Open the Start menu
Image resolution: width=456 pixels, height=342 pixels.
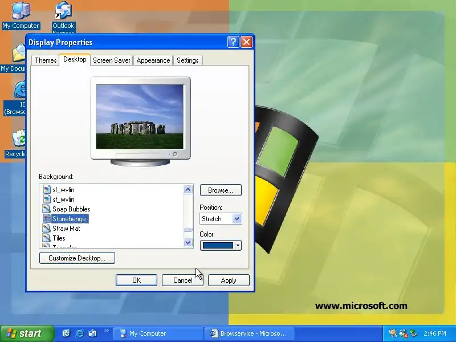tap(27, 333)
